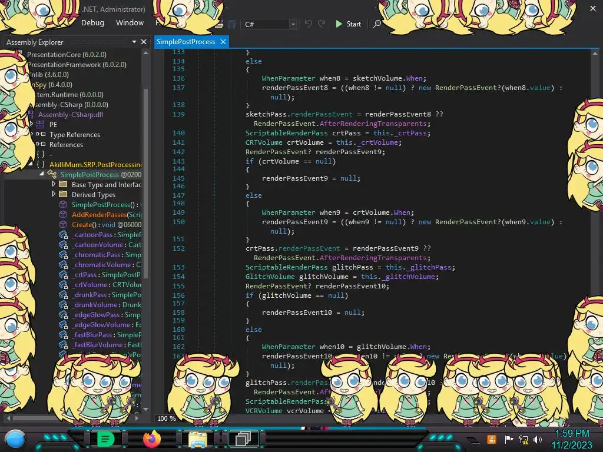Click the _edgeGlowPass field icon
603x452 pixels.
tap(63, 314)
